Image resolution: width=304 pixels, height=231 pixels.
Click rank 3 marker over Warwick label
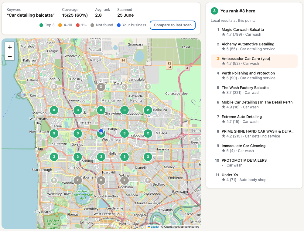click(77, 110)
